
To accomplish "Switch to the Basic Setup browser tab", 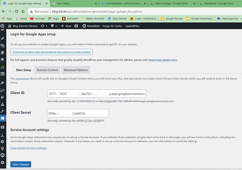I will [x=74, y=3].
